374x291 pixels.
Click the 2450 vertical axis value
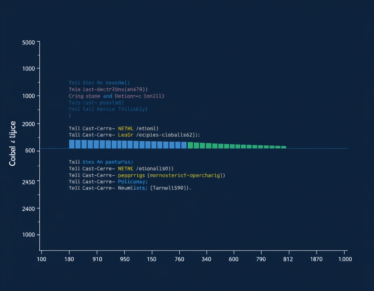pyautogui.click(x=28, y=182)
